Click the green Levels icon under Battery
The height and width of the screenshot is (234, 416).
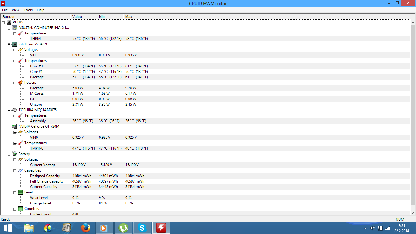point(20,192)
